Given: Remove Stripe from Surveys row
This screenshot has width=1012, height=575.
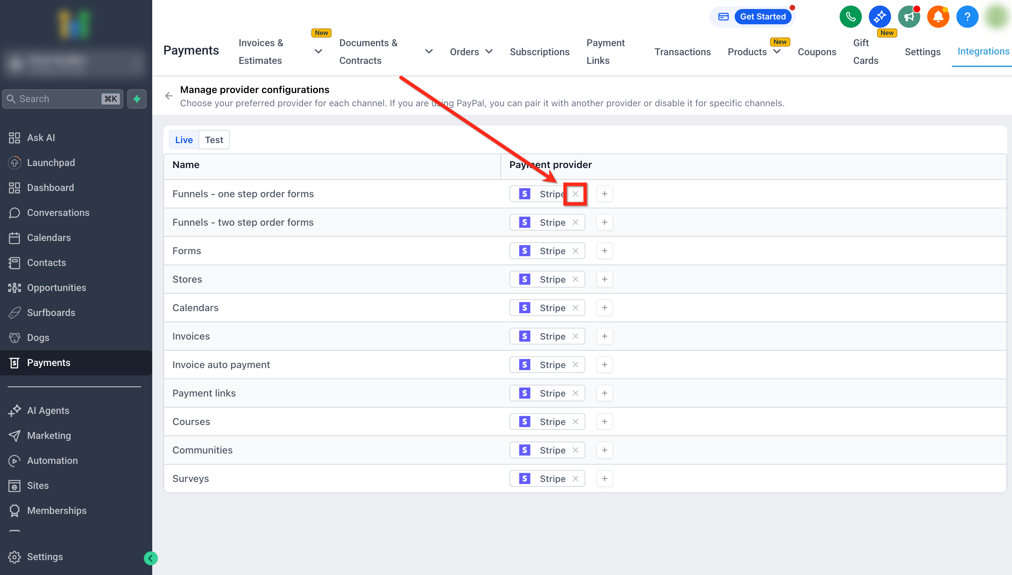Looking at the screenshot, I should 576,478.
